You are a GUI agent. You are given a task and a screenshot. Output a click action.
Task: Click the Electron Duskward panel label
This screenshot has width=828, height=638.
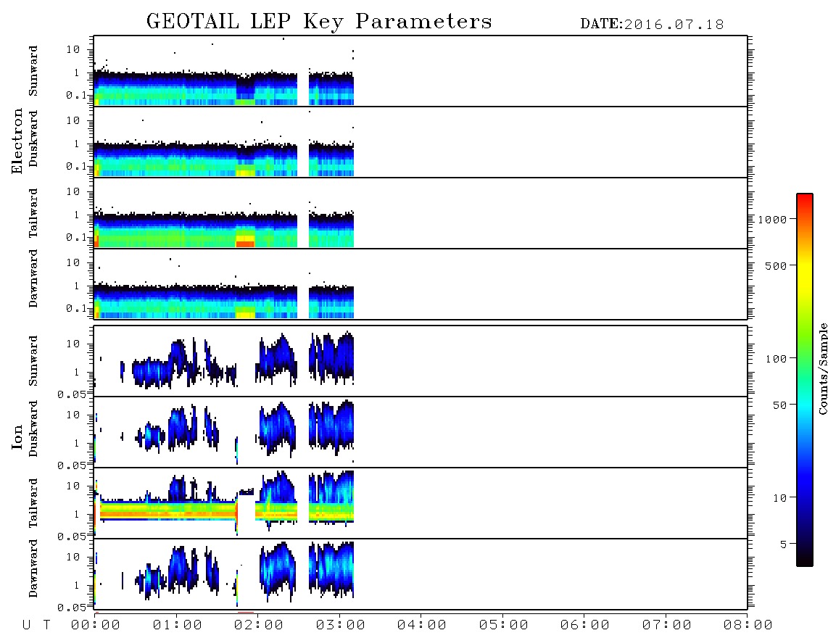33,139
